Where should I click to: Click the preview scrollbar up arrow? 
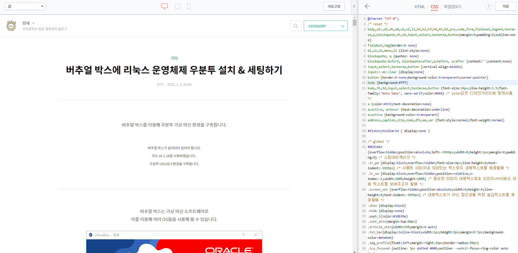coord(354,17)
